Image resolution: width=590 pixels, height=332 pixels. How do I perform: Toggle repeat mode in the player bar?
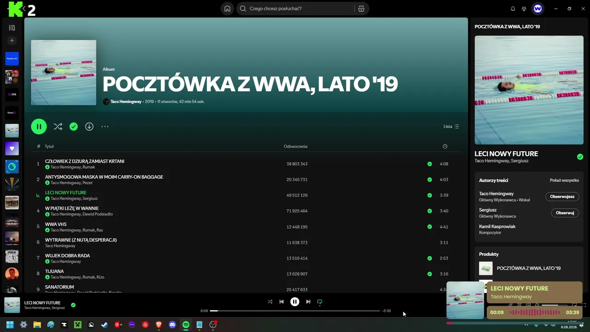(x=320, y=302)
